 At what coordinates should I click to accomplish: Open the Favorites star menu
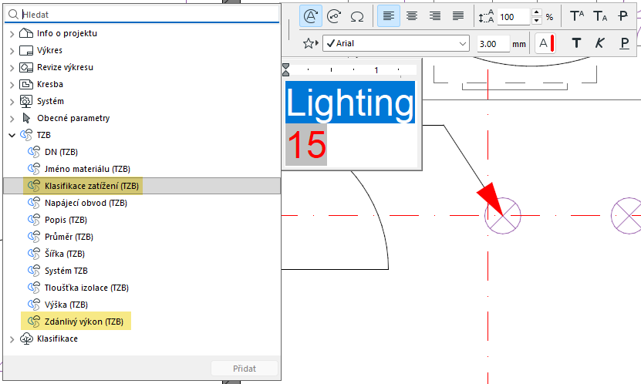coord(310,43)
